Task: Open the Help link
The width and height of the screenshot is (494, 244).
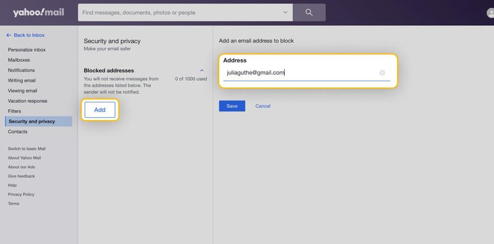Action: coord(12,185)
